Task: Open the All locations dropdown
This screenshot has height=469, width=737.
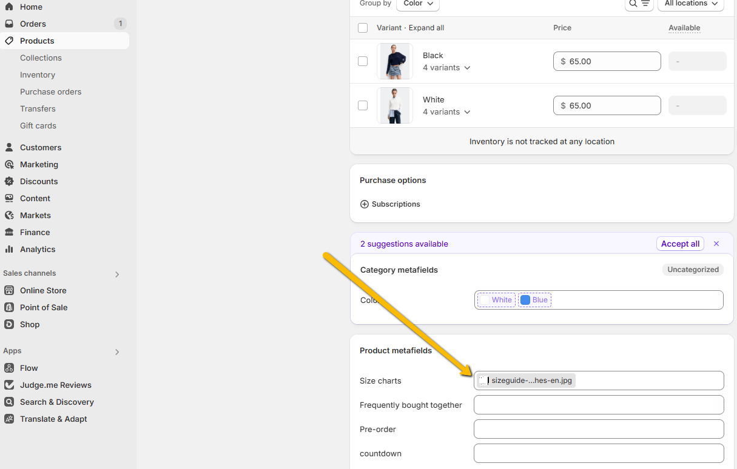Action: point(691,4)
